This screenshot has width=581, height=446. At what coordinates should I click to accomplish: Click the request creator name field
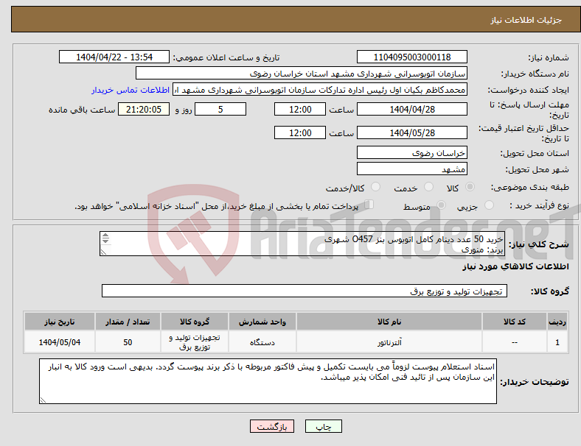click(320, 90)
